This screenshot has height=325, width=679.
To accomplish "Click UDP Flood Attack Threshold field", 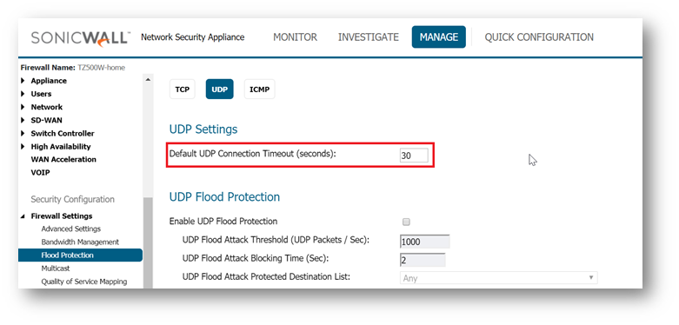I will click(x=425, y=242).
